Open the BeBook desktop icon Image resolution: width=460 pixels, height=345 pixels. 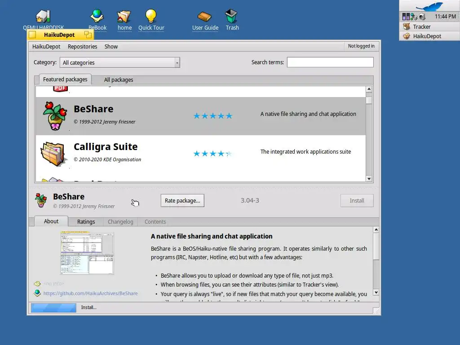(x=97, y=16)
